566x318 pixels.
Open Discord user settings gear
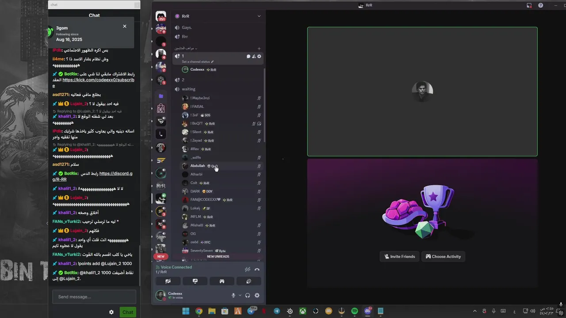257,295
